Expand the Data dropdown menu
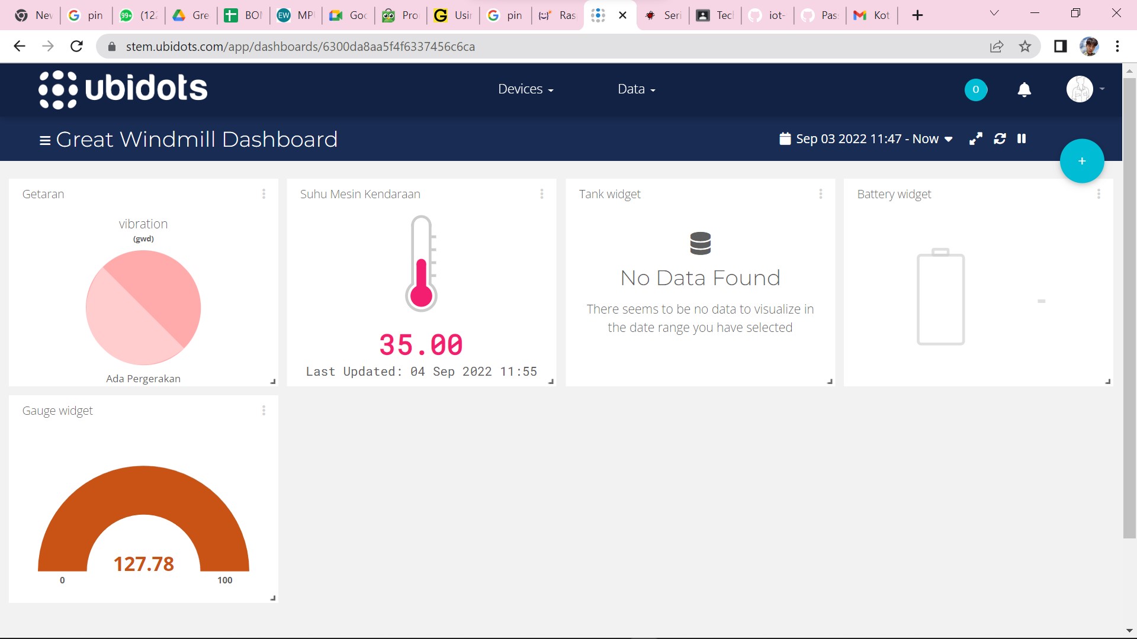 636,89
